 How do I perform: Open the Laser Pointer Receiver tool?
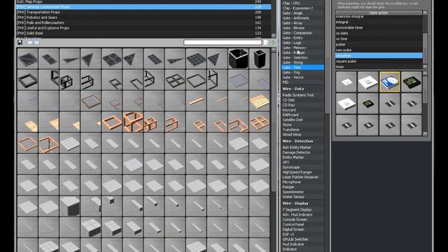(302, 177)
